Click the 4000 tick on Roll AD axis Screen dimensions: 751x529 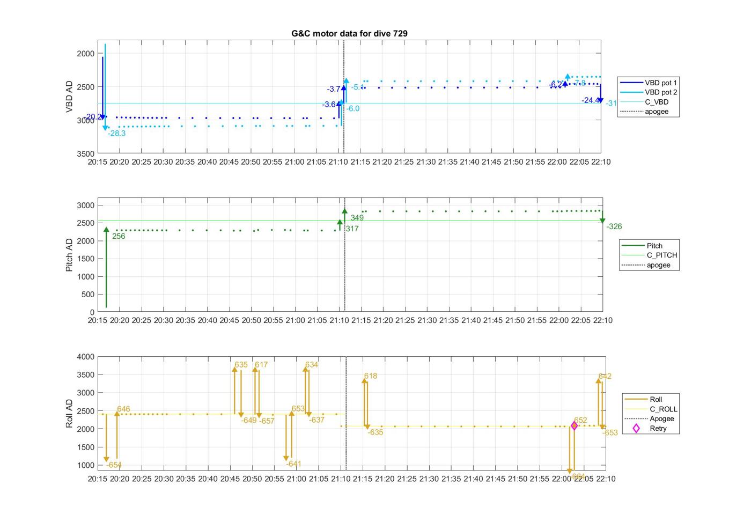click(85, 357)
